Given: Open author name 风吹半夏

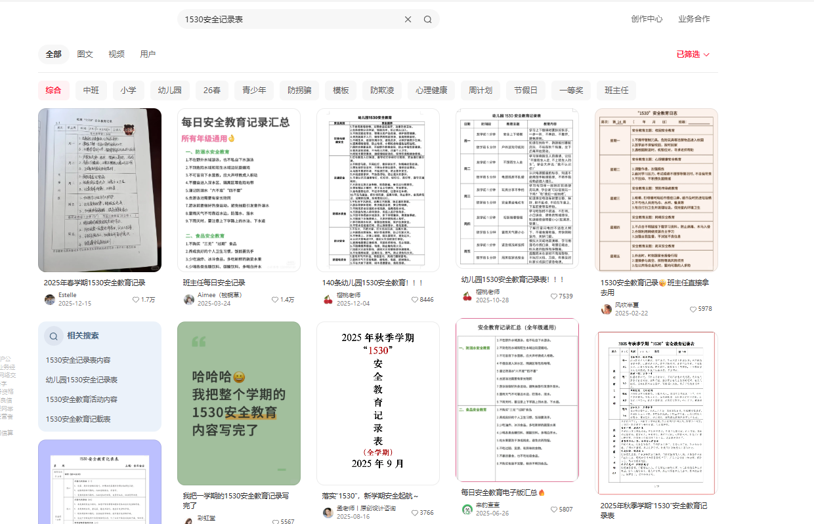Looking at the screenshot, I should click(627, 306).
